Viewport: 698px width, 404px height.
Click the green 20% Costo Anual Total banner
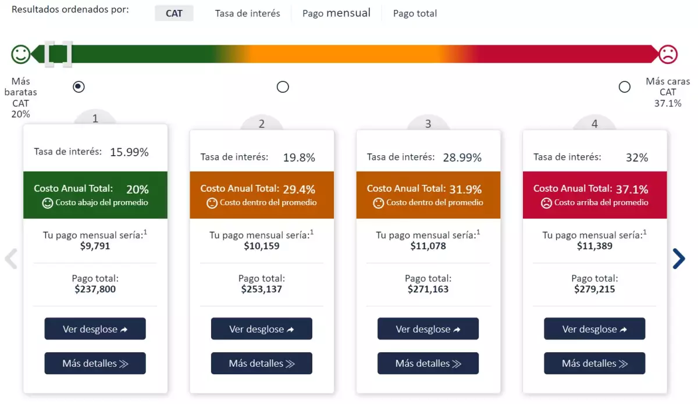[95, 195]
